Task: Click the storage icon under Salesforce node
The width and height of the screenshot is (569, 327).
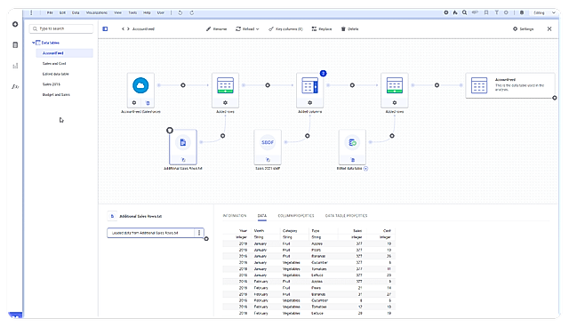Action: 148,103
